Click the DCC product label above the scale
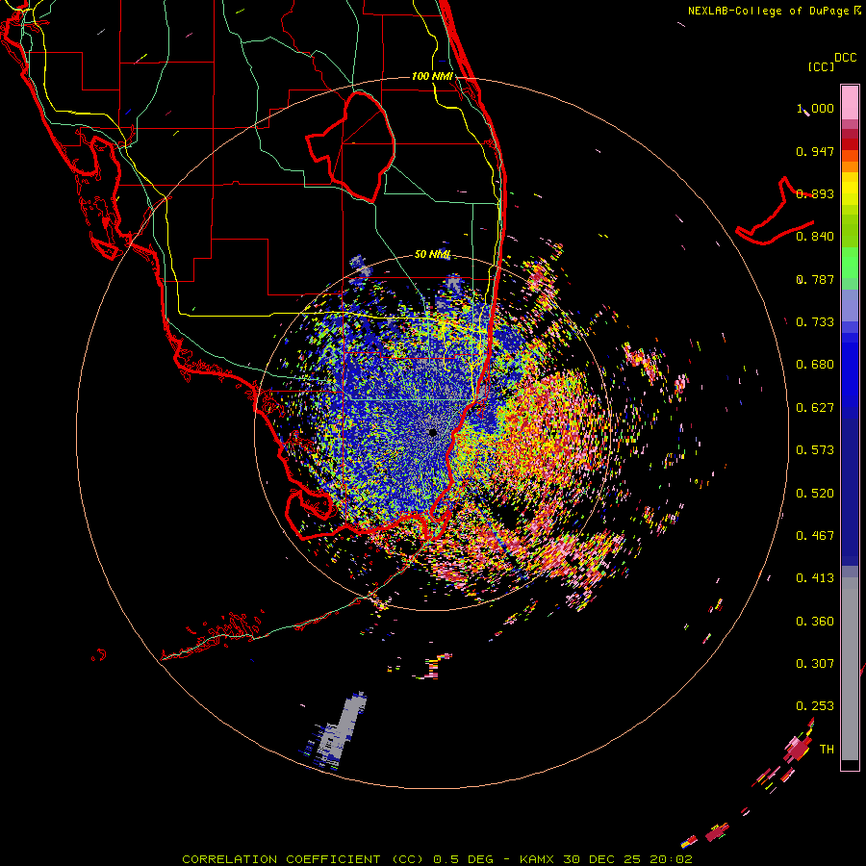Screen dimensions: 866x866 [x=845, y=58]
